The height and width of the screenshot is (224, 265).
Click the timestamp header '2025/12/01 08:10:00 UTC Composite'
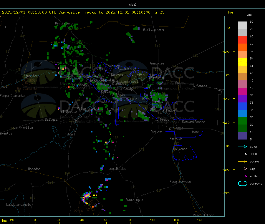[41, 12]
